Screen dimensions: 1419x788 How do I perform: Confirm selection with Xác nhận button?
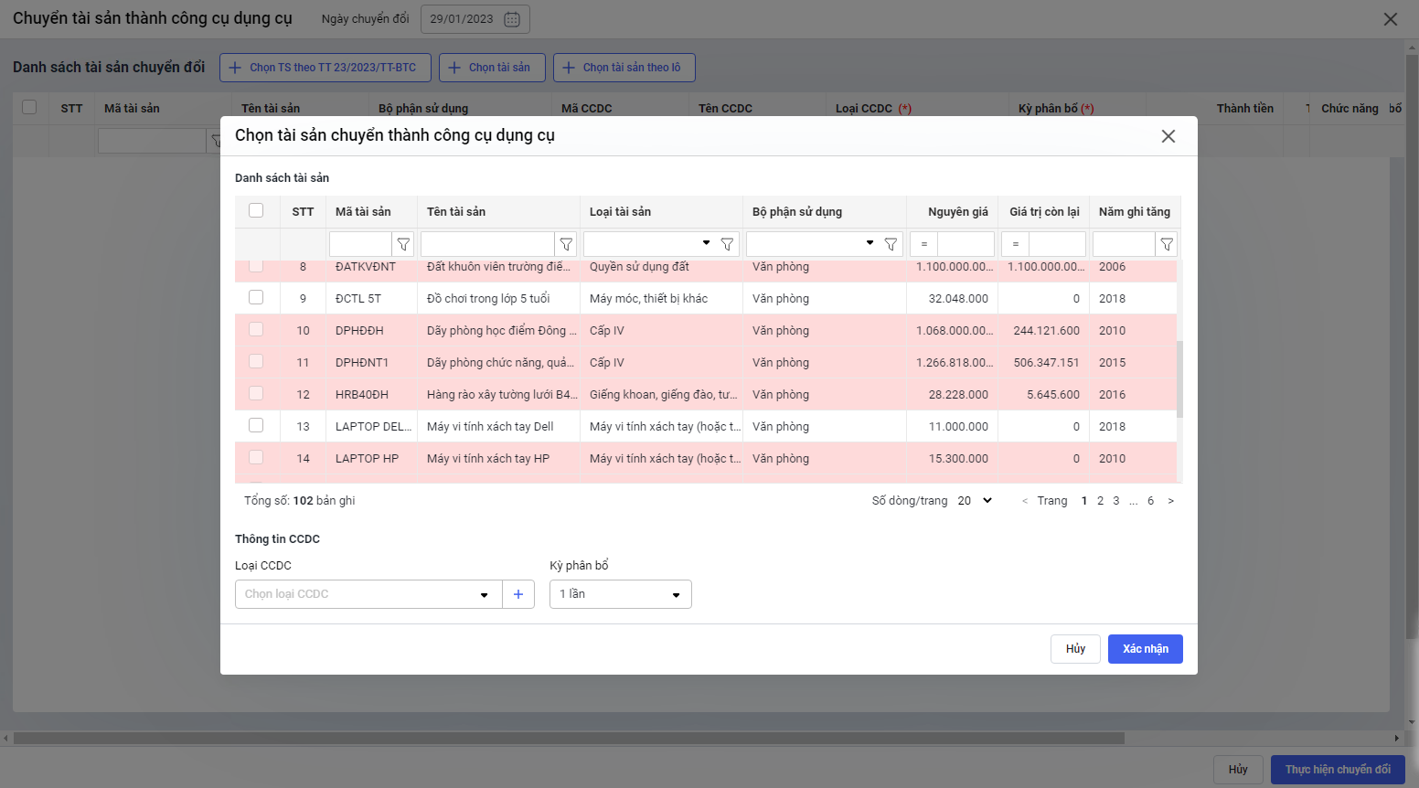(1145, 649)
